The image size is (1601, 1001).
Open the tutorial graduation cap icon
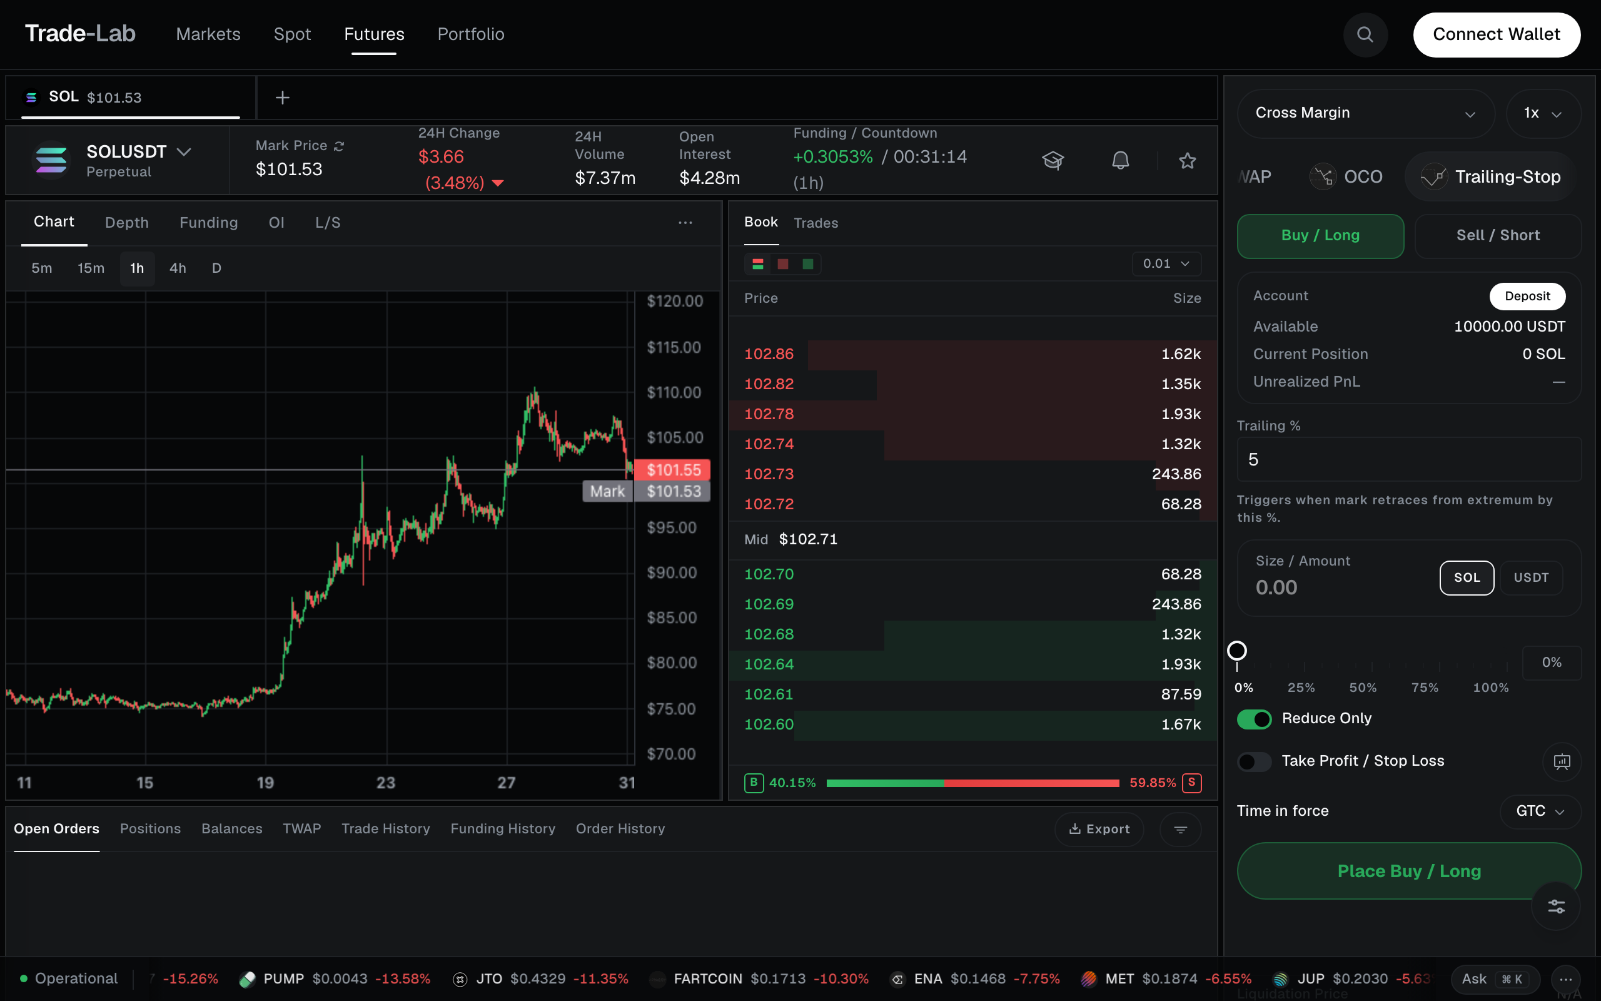[x=1053, y=160]
